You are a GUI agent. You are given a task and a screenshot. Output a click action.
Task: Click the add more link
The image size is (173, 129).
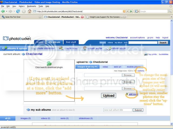click(x=133, y=94)
